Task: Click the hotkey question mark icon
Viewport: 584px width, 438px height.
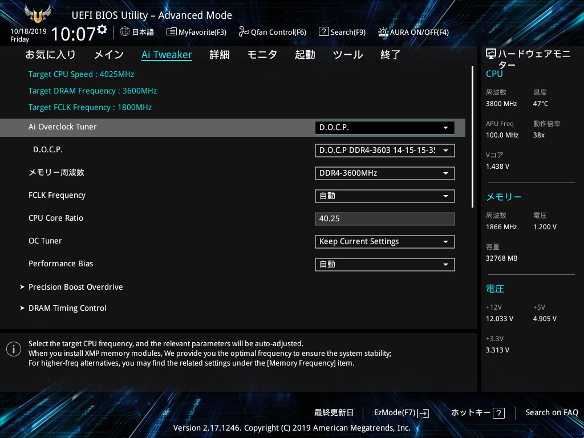Action: [x=498, y=413]
